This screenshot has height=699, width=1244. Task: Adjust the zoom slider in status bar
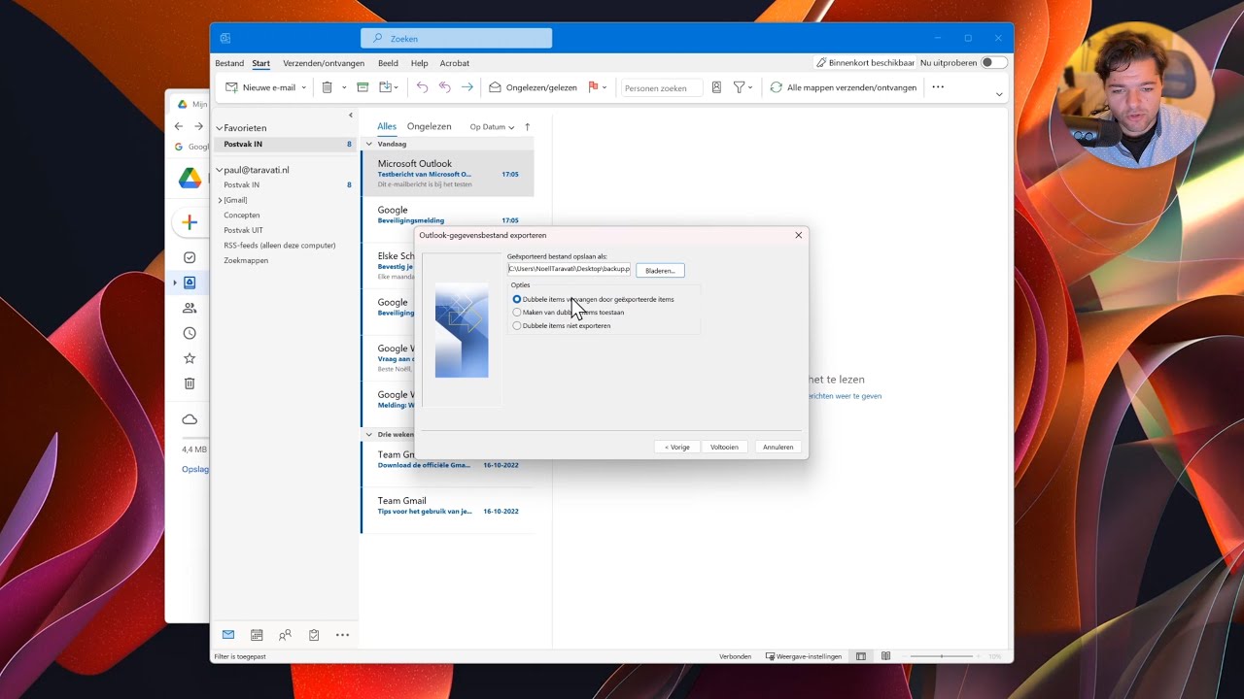pyautogui.click(x=941, y=656)
